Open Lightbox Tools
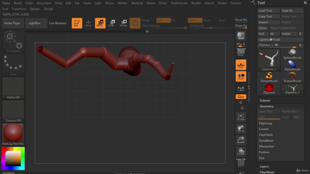Screen dimensions: 310x174 point(280,40)
